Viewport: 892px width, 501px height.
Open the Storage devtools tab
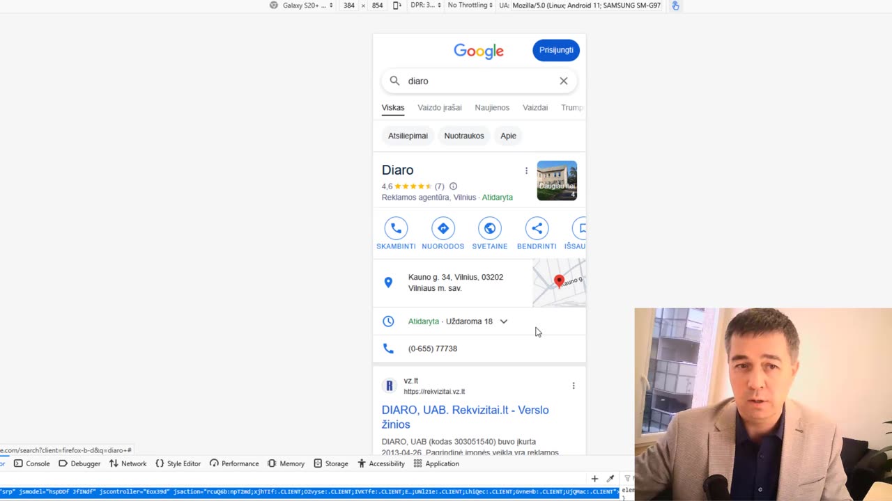click(331, 463)
